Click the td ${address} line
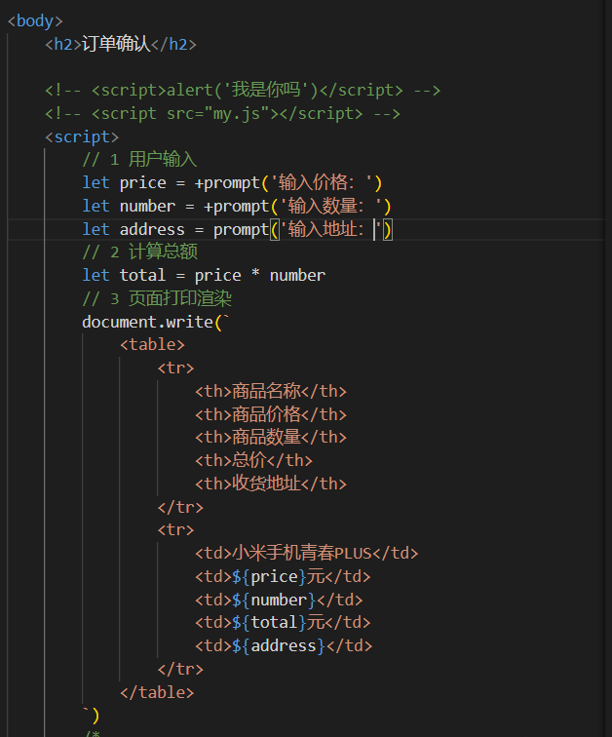The height and width of the screenshot is (737, 612). tap(284, 645)
